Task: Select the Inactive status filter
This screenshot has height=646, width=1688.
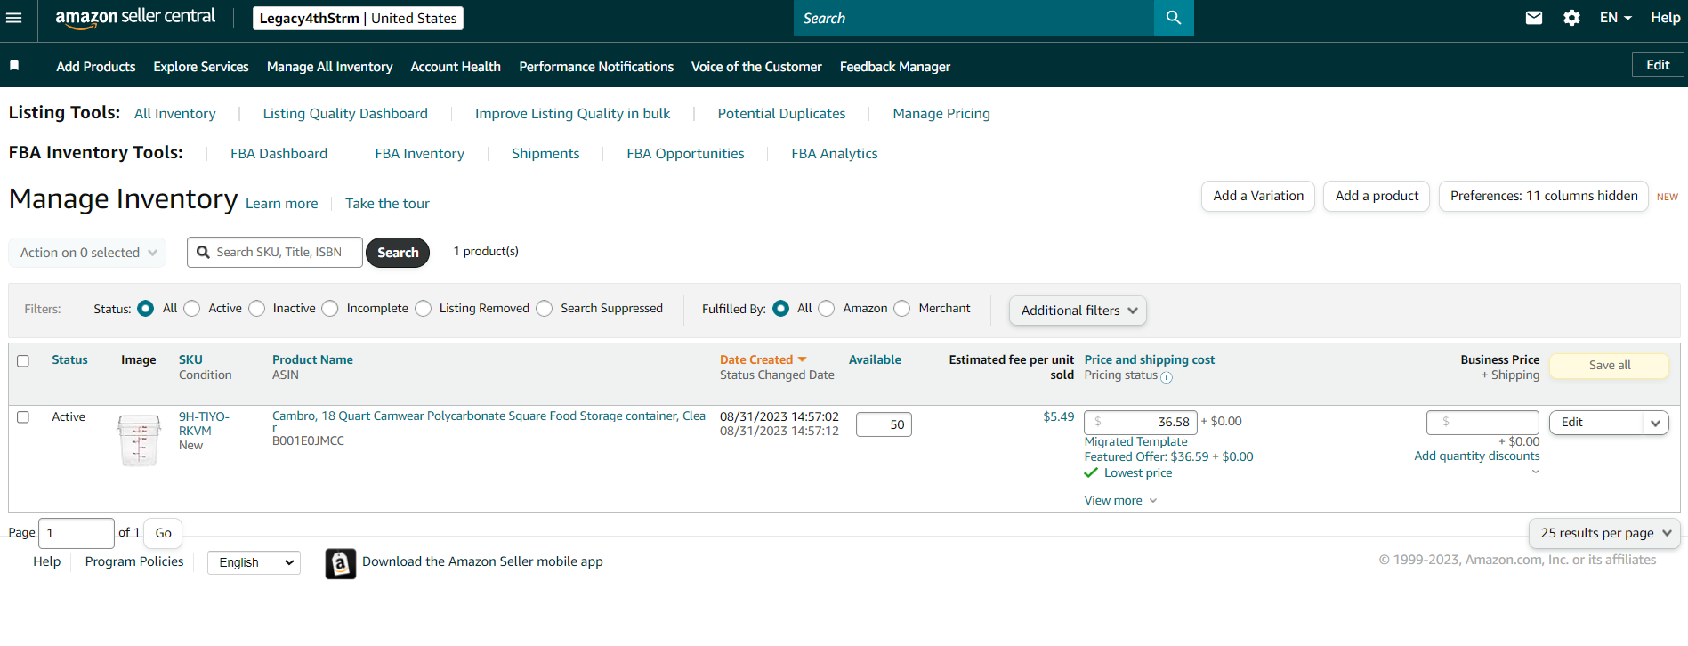Action: click(x=257, y=309)
